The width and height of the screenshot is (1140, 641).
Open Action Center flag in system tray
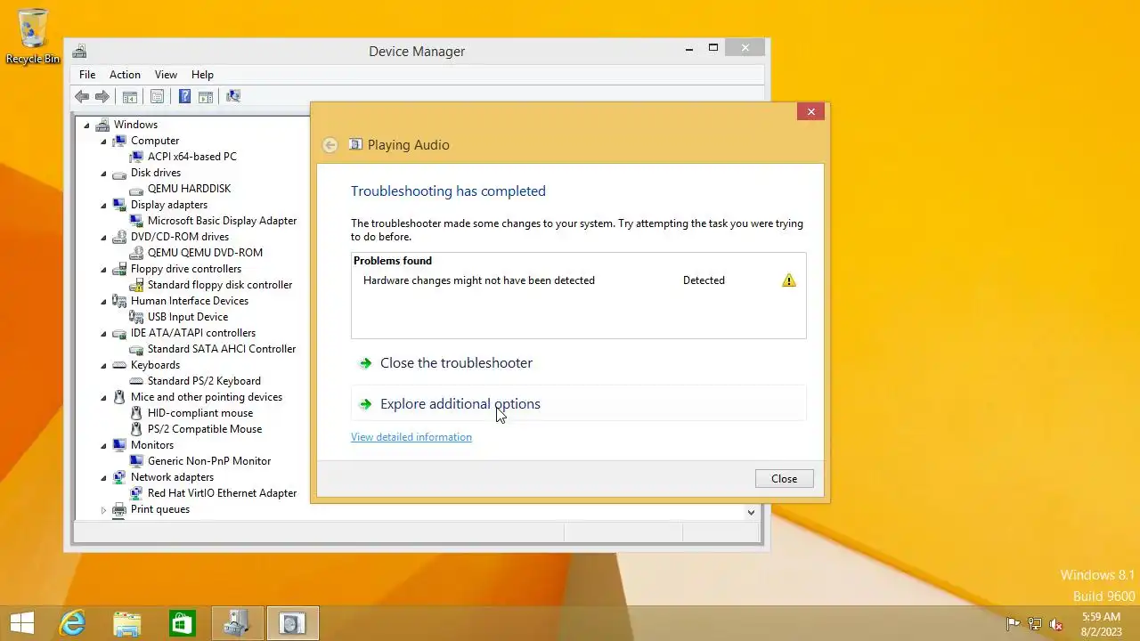click(x=1013, y=624)
